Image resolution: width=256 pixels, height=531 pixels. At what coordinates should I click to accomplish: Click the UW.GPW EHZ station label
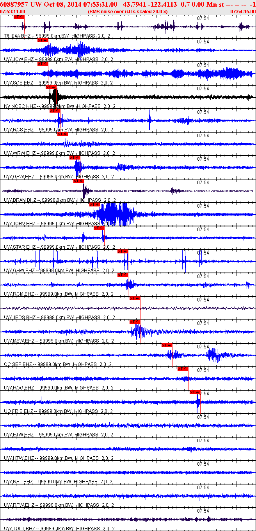19,177
